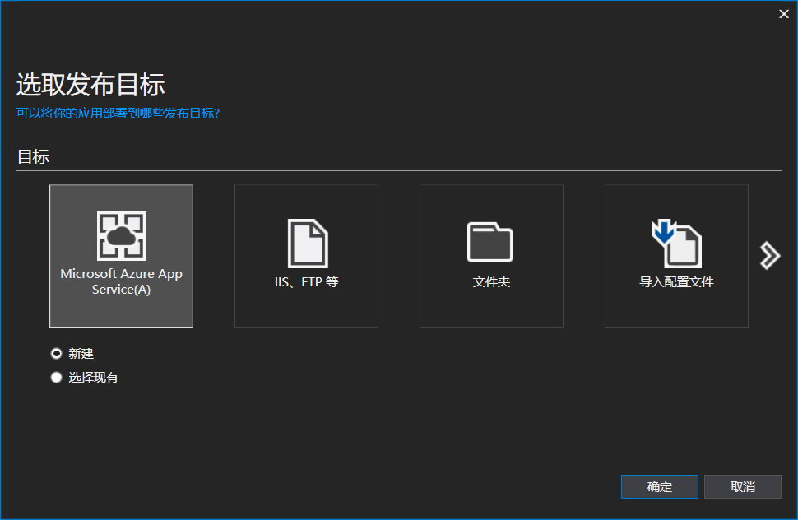The height and width of the screenshot is (520, 798).
Task: Click the 'IIS、FTP 等' tile label
Action: pos(306,282)
